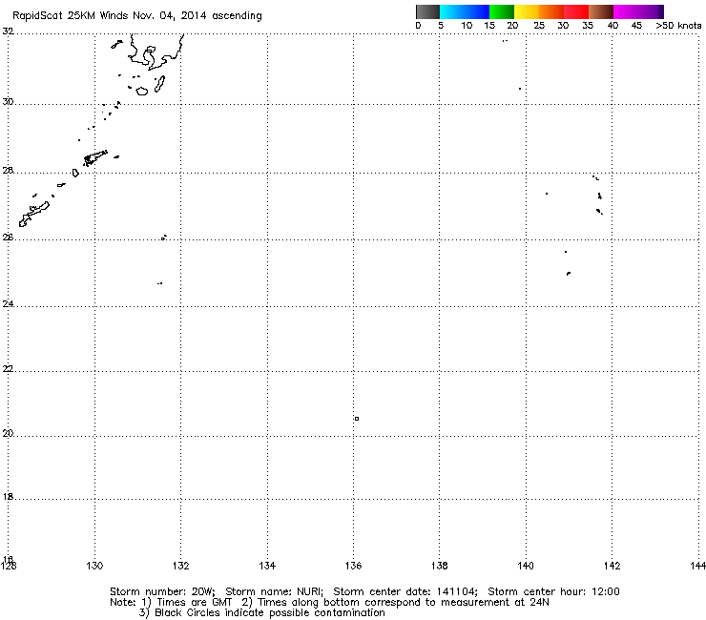The image size is (706, 620).
Task: Click the '138' longitude axis label
Action: tap(440, 566)
